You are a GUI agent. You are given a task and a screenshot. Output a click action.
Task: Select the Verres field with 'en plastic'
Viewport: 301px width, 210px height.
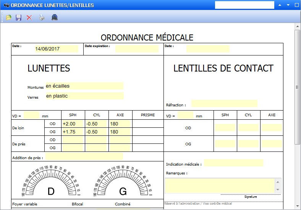tap(84, 96)
